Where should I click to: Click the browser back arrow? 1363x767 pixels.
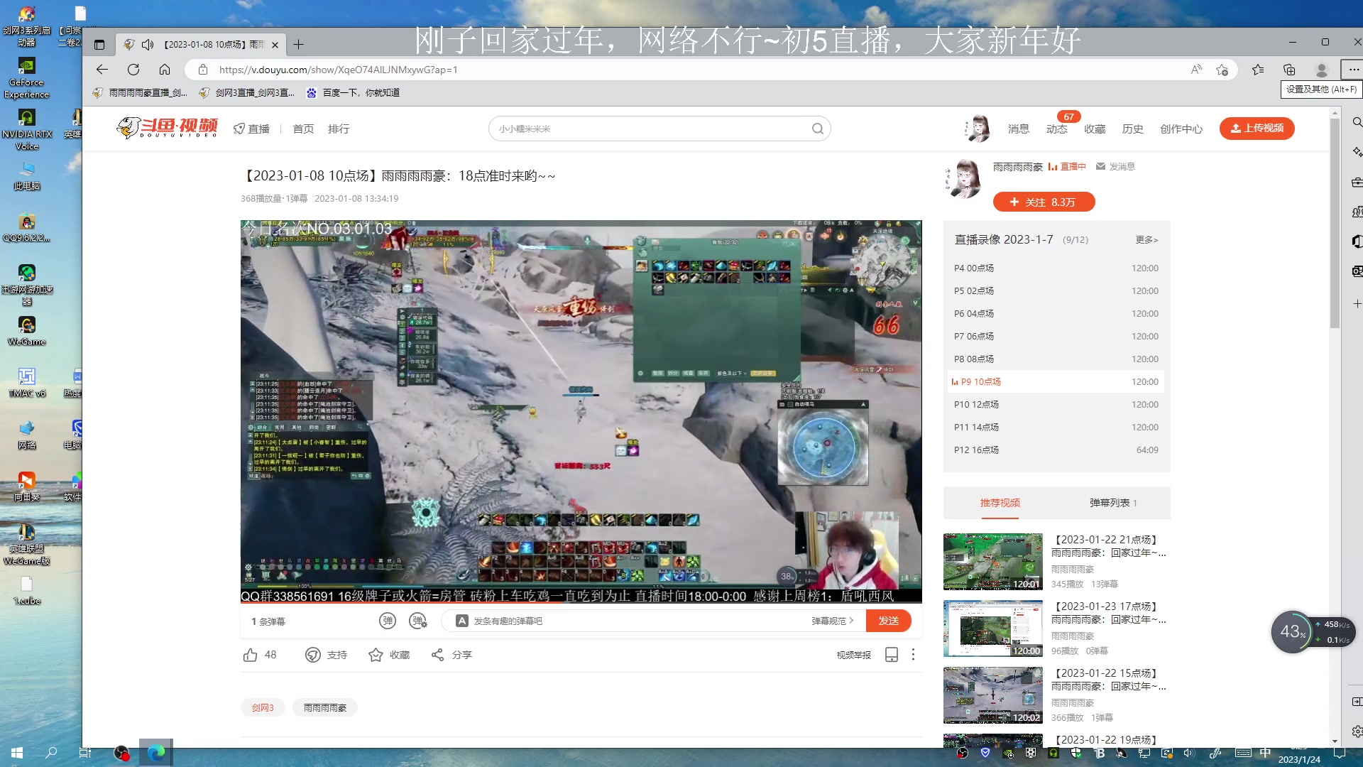tap(102, 70)
